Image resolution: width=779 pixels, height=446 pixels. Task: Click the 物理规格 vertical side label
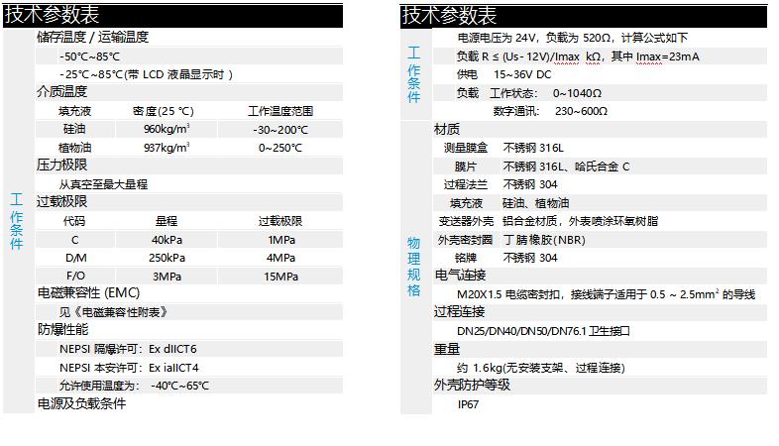[x=414, y=266]
